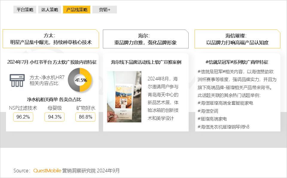Select the 96.2% NSP过滤技术 value box
The width and height of the screenshot is (287, 178).
tap(23, 117)
